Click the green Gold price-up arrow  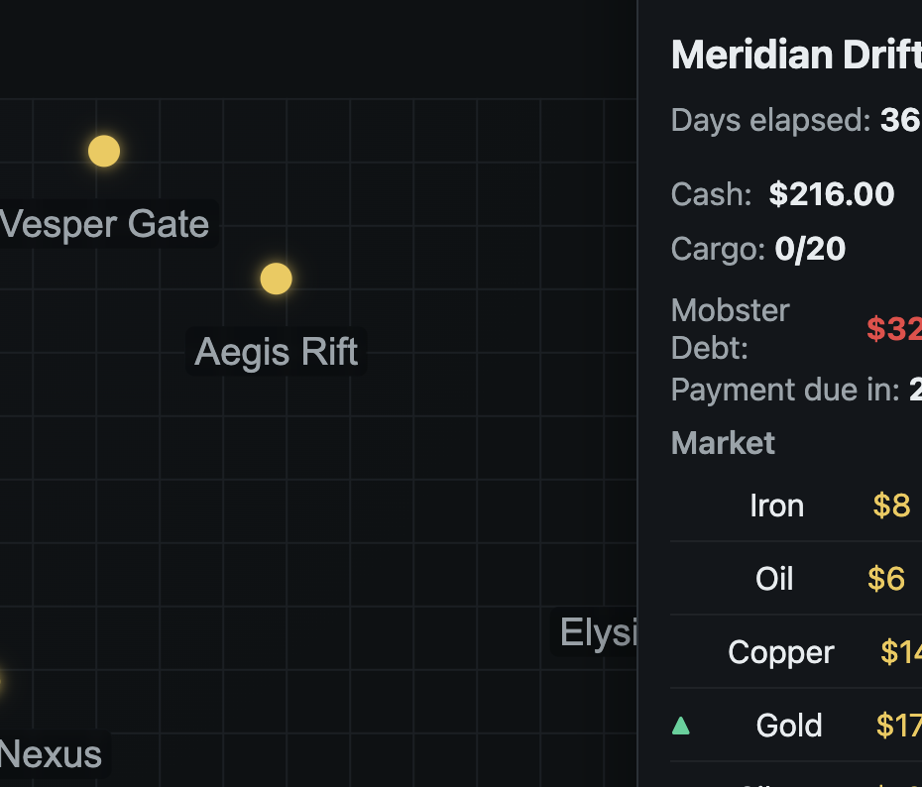[x=681, y=726]
